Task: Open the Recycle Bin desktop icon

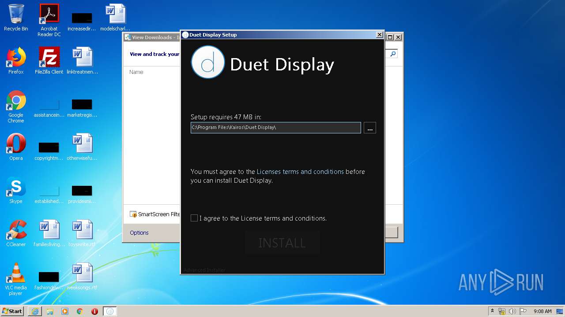Action: pyautogui.click(x=16, y=18)
